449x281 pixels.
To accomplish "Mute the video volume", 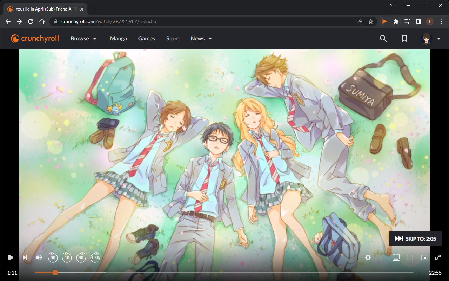I will coord(39,257).
